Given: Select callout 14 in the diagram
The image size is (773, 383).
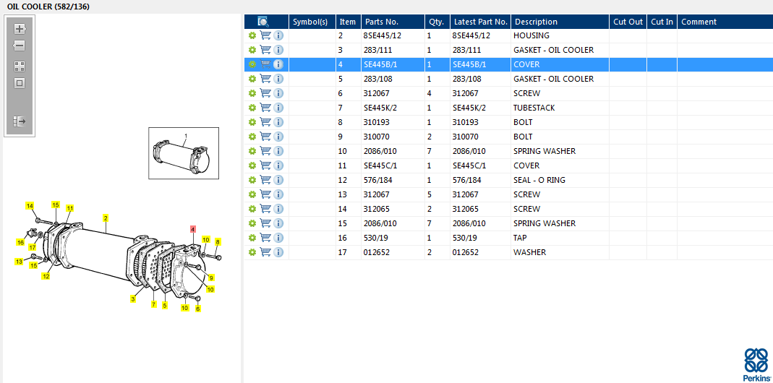Looking at the screenshot, I should pos(30,205).
